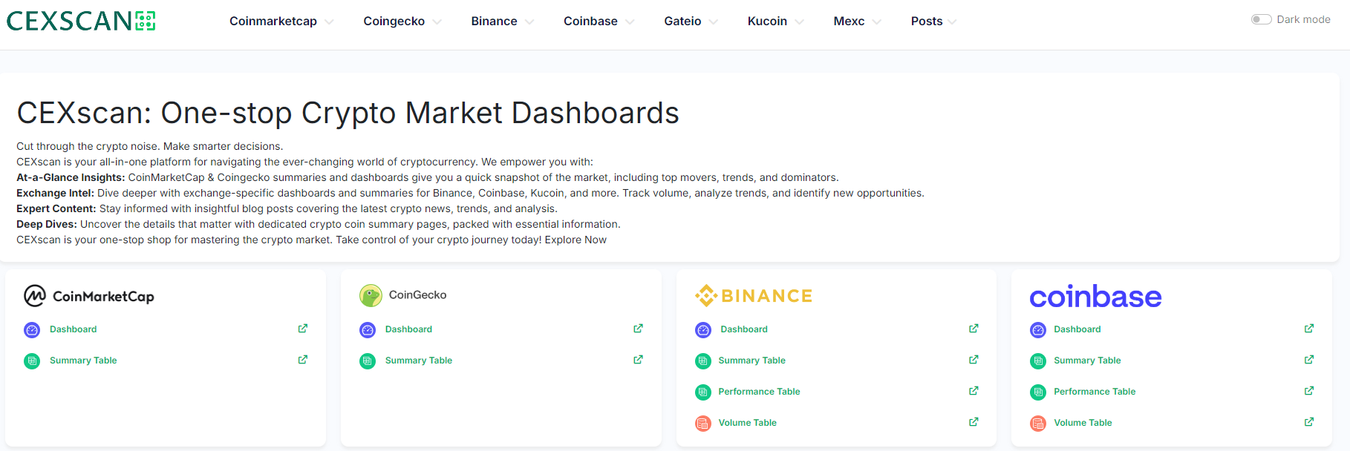The width and height of the screenshot is (1350, 451).
Task: Click the coinbase logo
Action: 1095,297
